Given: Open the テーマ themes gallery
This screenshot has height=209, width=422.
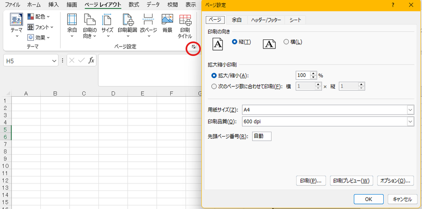Looking at the screenshot, I should (x=16, y=26).
